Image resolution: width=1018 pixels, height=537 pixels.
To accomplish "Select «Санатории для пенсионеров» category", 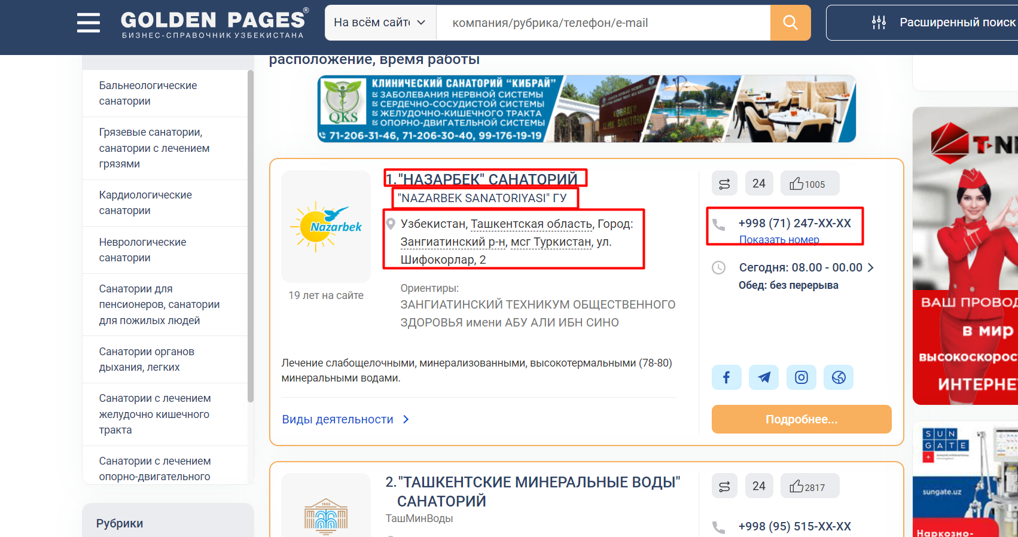I will point(165,304).
